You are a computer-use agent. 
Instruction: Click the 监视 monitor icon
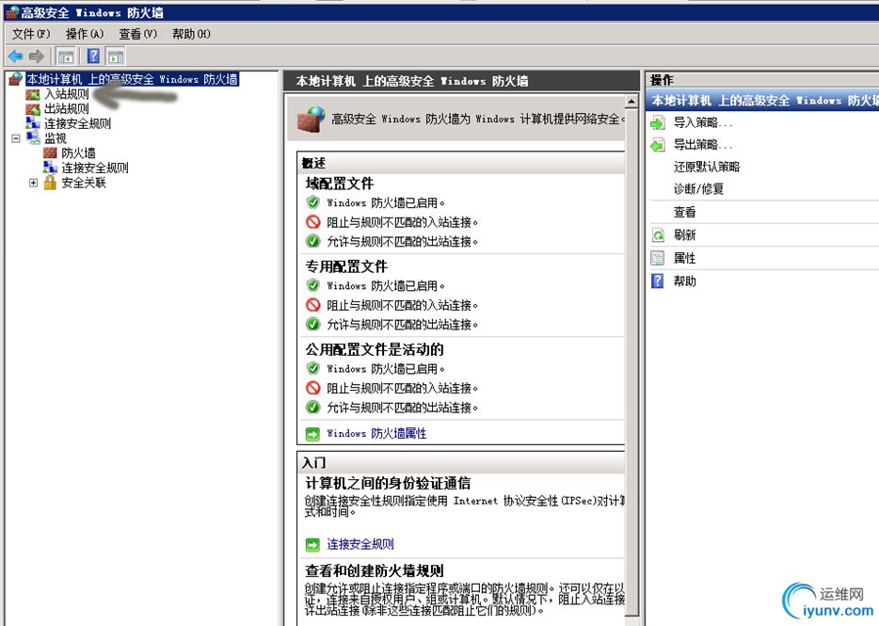tap(33, 138)
